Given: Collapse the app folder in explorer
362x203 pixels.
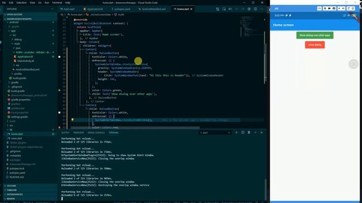Looking at the screenshot, I should click(13, 31).
